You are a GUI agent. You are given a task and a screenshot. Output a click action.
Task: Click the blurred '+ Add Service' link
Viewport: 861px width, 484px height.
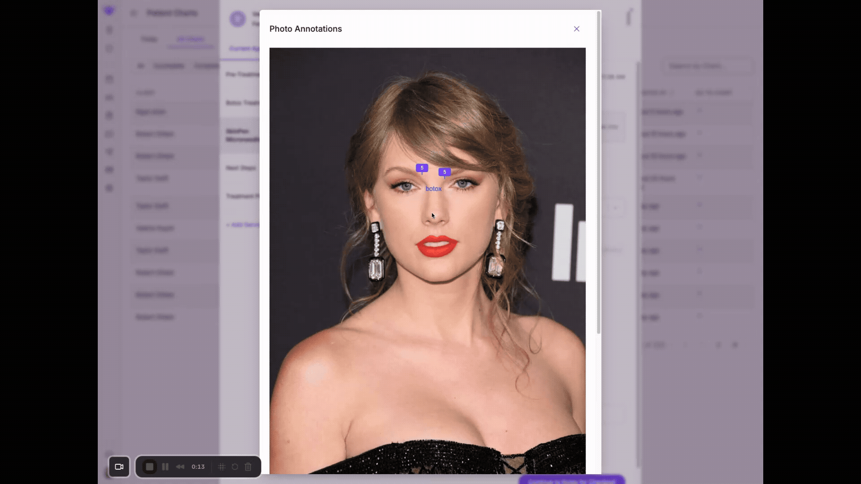[x=243, y=225]
